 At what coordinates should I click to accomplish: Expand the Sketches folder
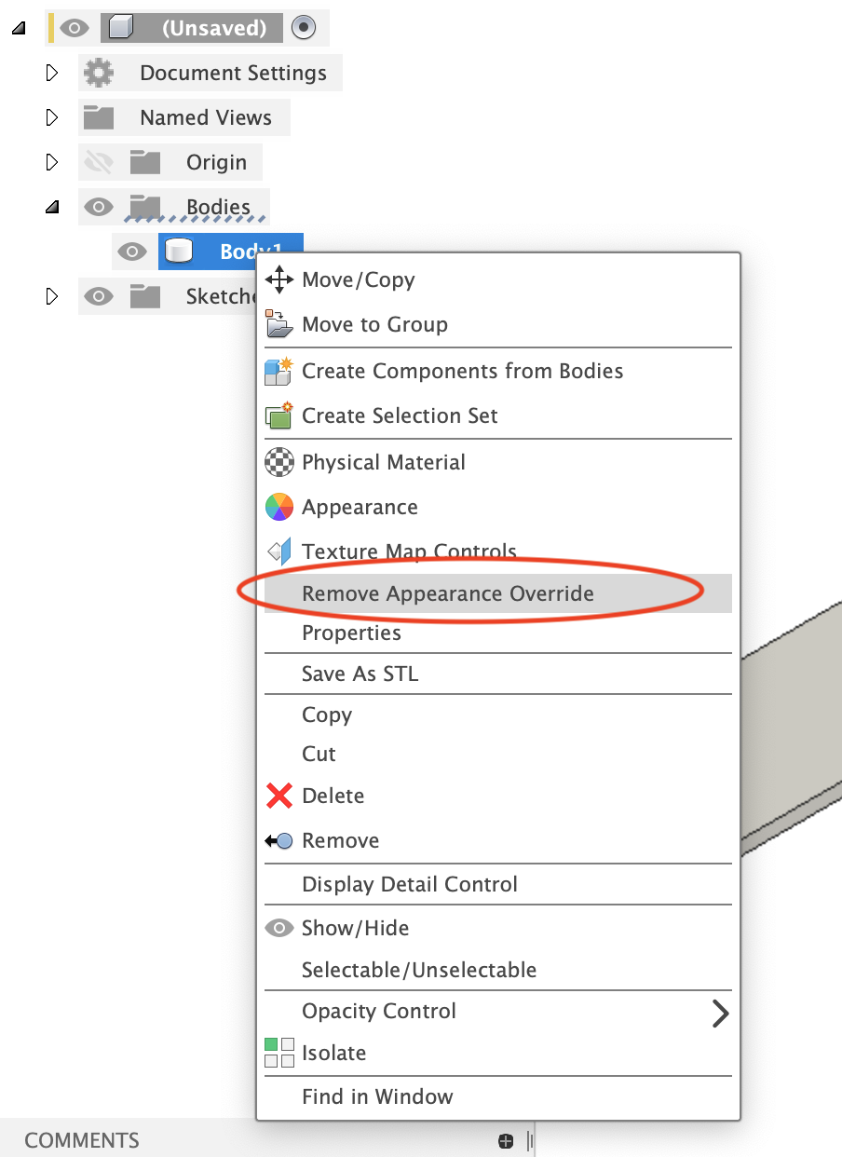(53, 295)
